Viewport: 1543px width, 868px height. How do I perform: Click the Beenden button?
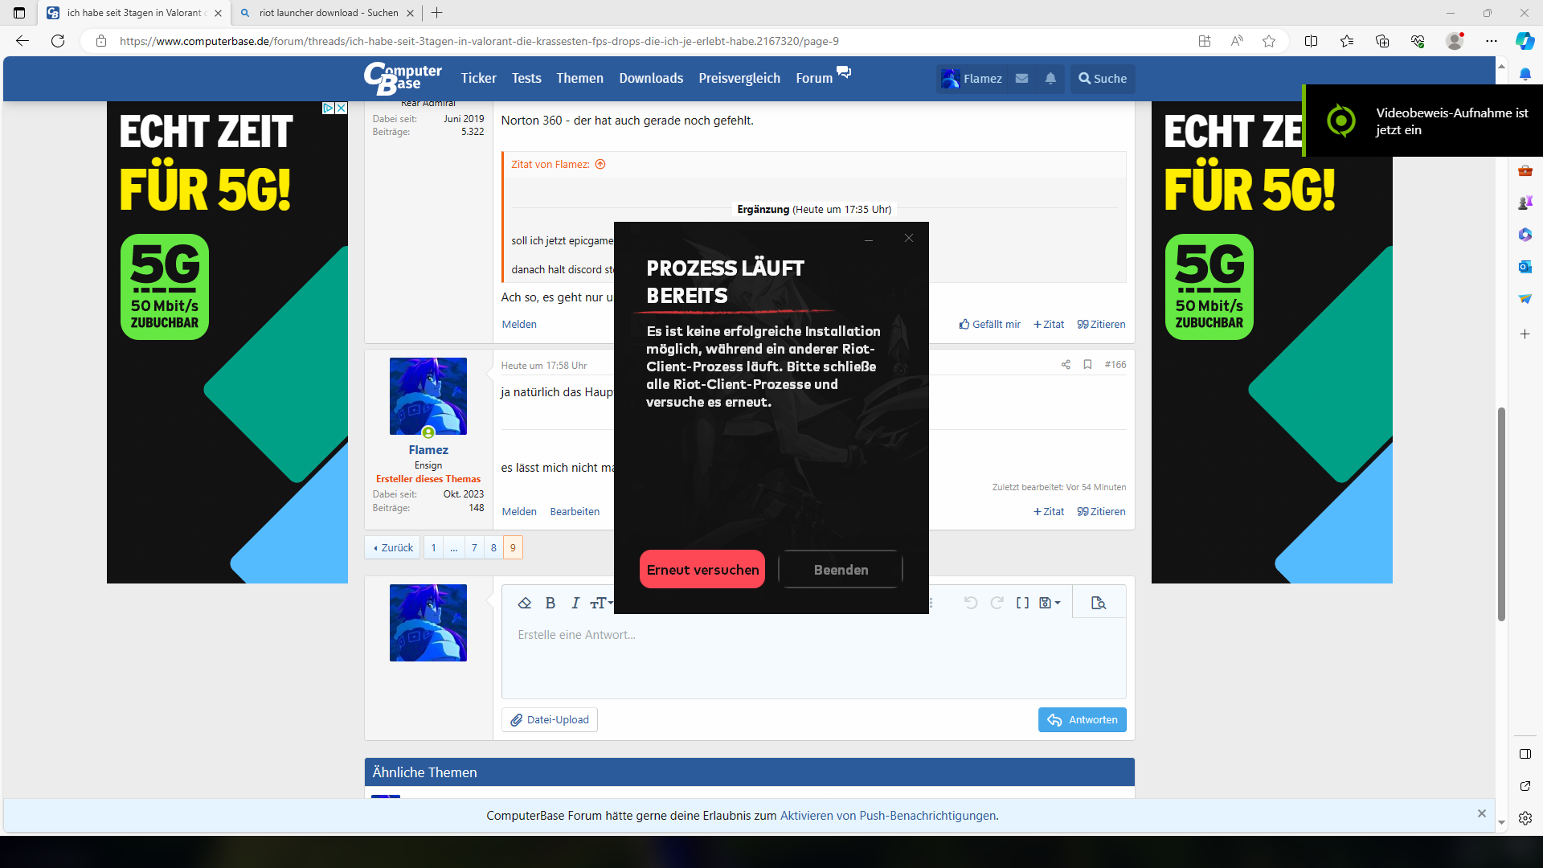pyautogui.click(x=841, y=570)
